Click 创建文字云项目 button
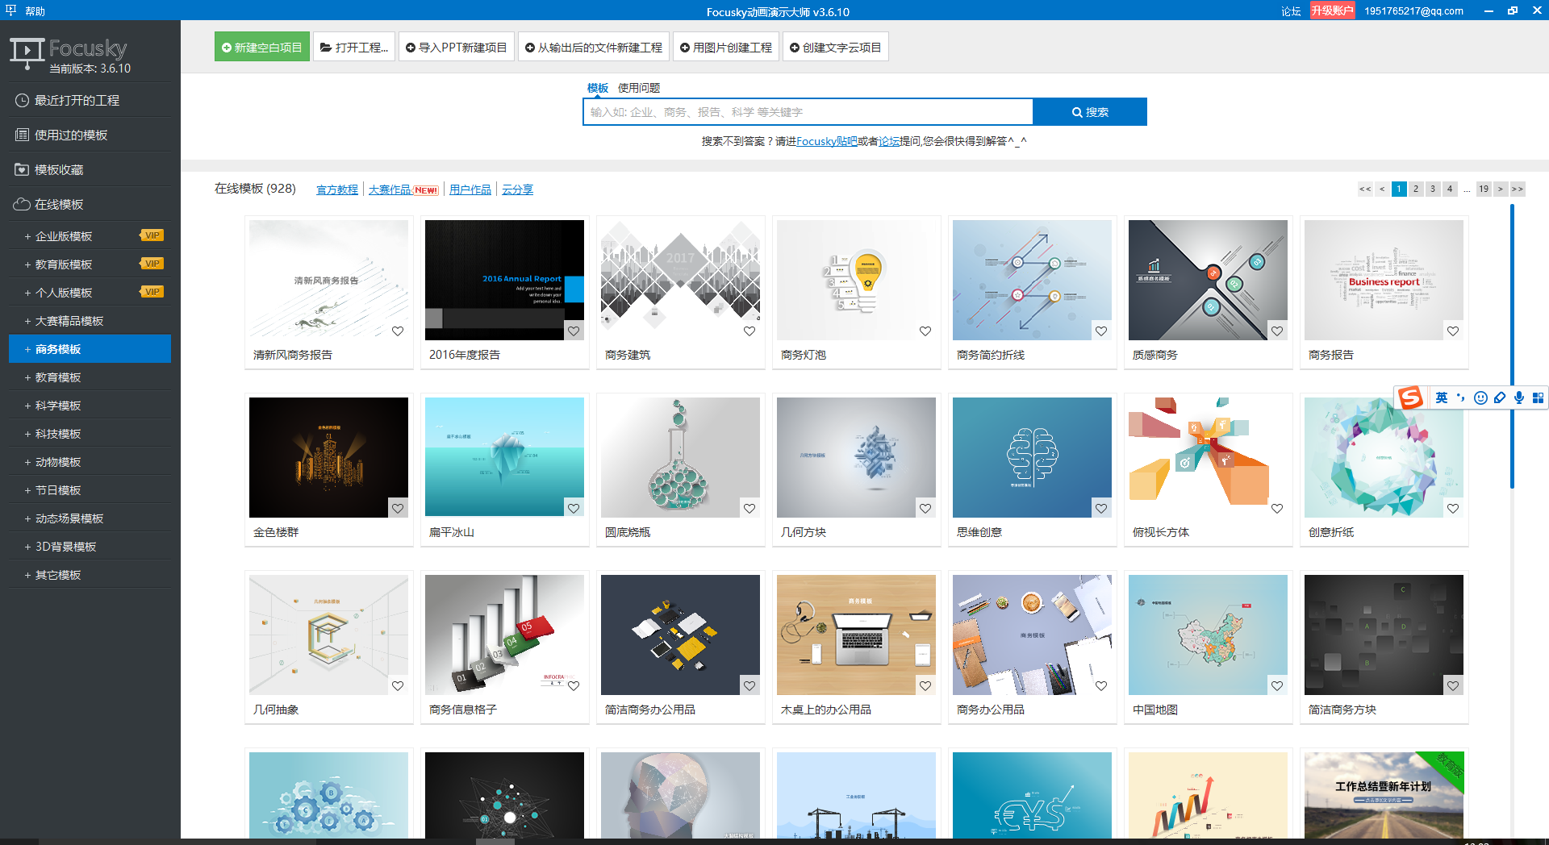Image resolution: width=1549 pixels, height=845 pixels. point(836,47)
